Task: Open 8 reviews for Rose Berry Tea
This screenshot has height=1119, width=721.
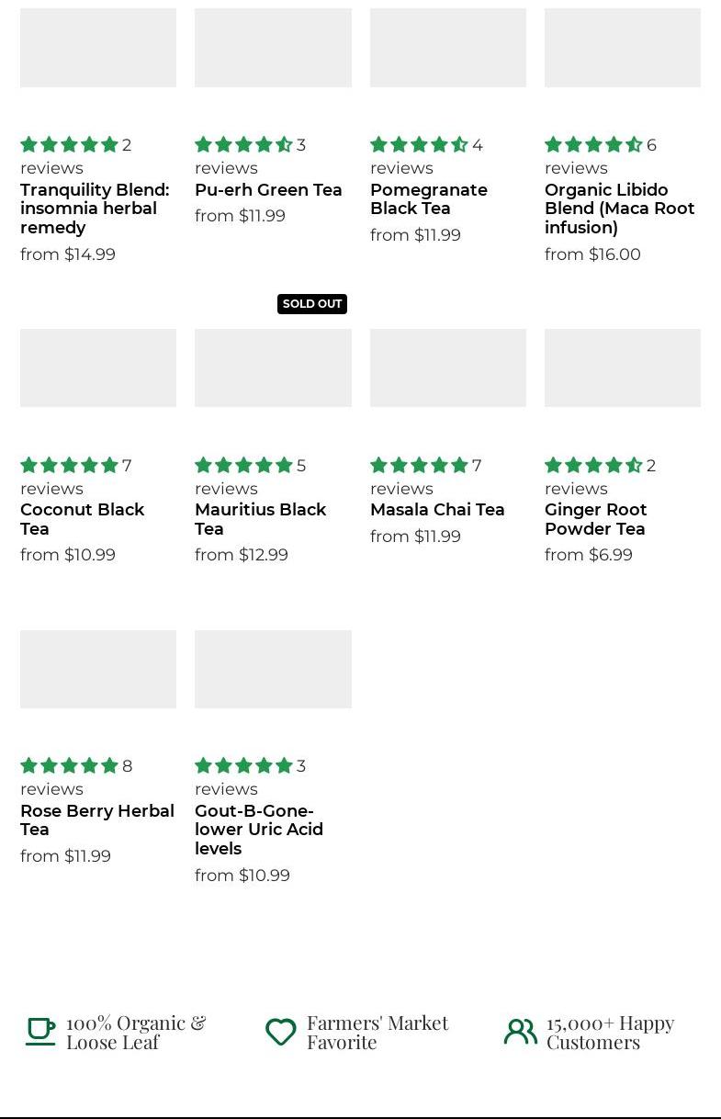Action: point(77,777)
